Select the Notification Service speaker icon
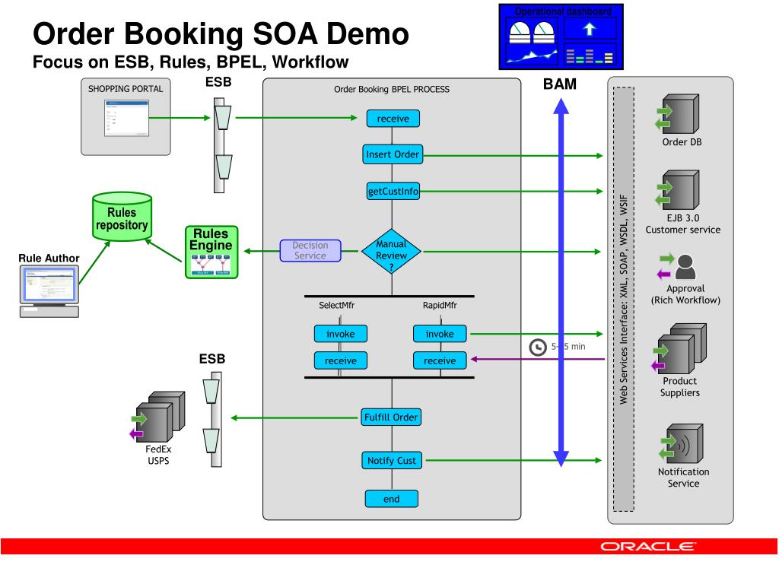The height and width of the screenshot is (584, 779). coord(681,443)
